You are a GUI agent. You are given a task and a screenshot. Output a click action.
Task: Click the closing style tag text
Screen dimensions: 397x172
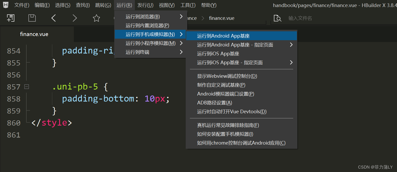click(52, 123)
